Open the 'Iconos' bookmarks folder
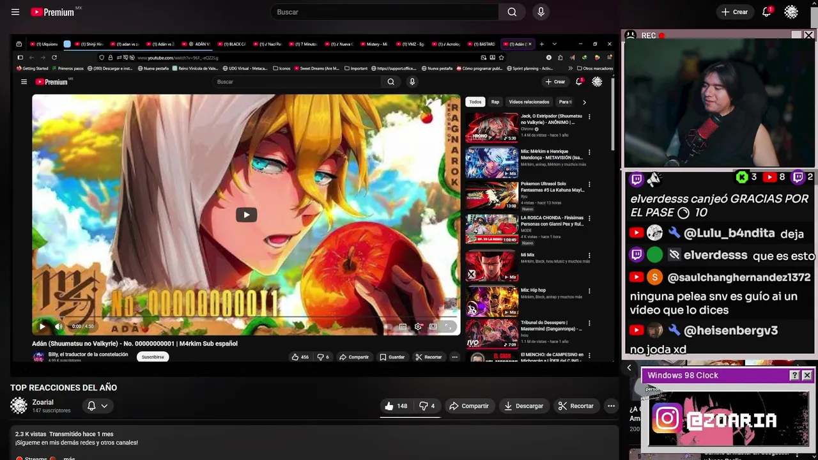This screenshot has height=460, width=818. pyautogui.click(x=282, y=68)
